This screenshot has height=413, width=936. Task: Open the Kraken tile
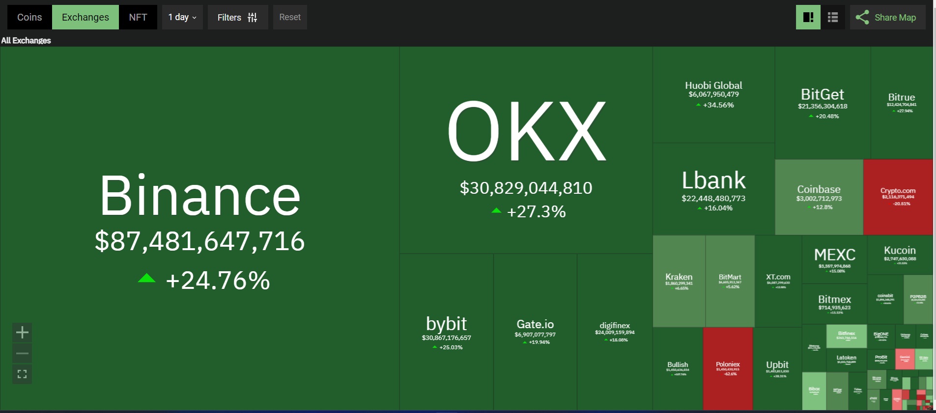point(679,281)
